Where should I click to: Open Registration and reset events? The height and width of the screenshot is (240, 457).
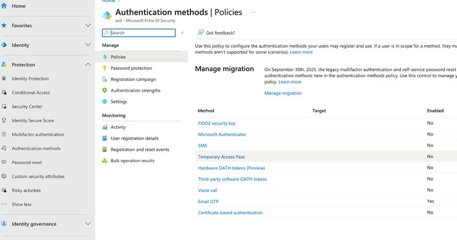coord(140,149)
